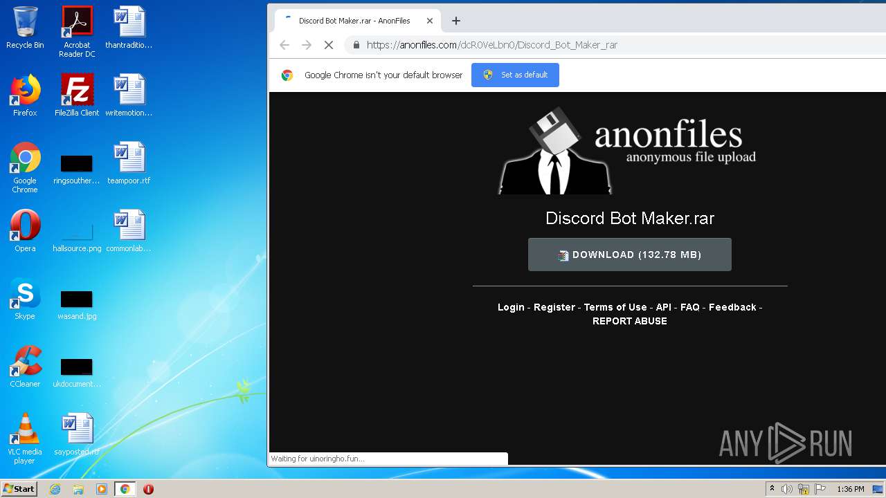The width and height of the screenshot is (886, 498).
Task: Focus the anonfiles.com address bar
Action: (x=616, y=45)
